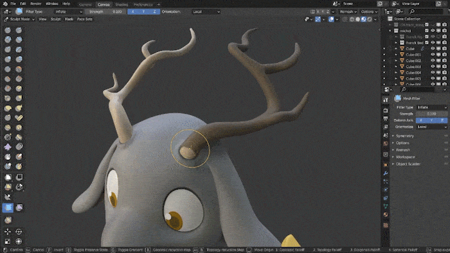Image resolution: width=450 pixels, height=253 pixels.
Task: Toggle X deform axis in header
Action: (x=132, y=12)
